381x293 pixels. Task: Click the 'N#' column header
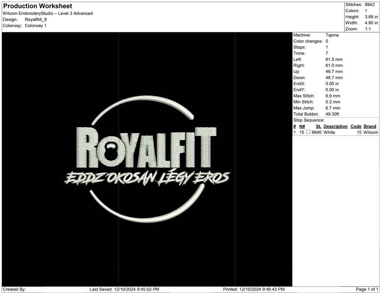click(302, 126)
